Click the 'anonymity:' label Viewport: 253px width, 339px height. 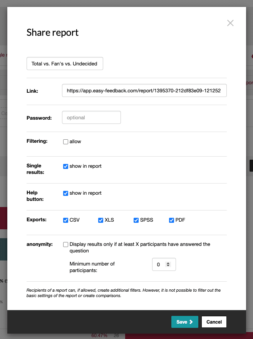coord(40,244)
